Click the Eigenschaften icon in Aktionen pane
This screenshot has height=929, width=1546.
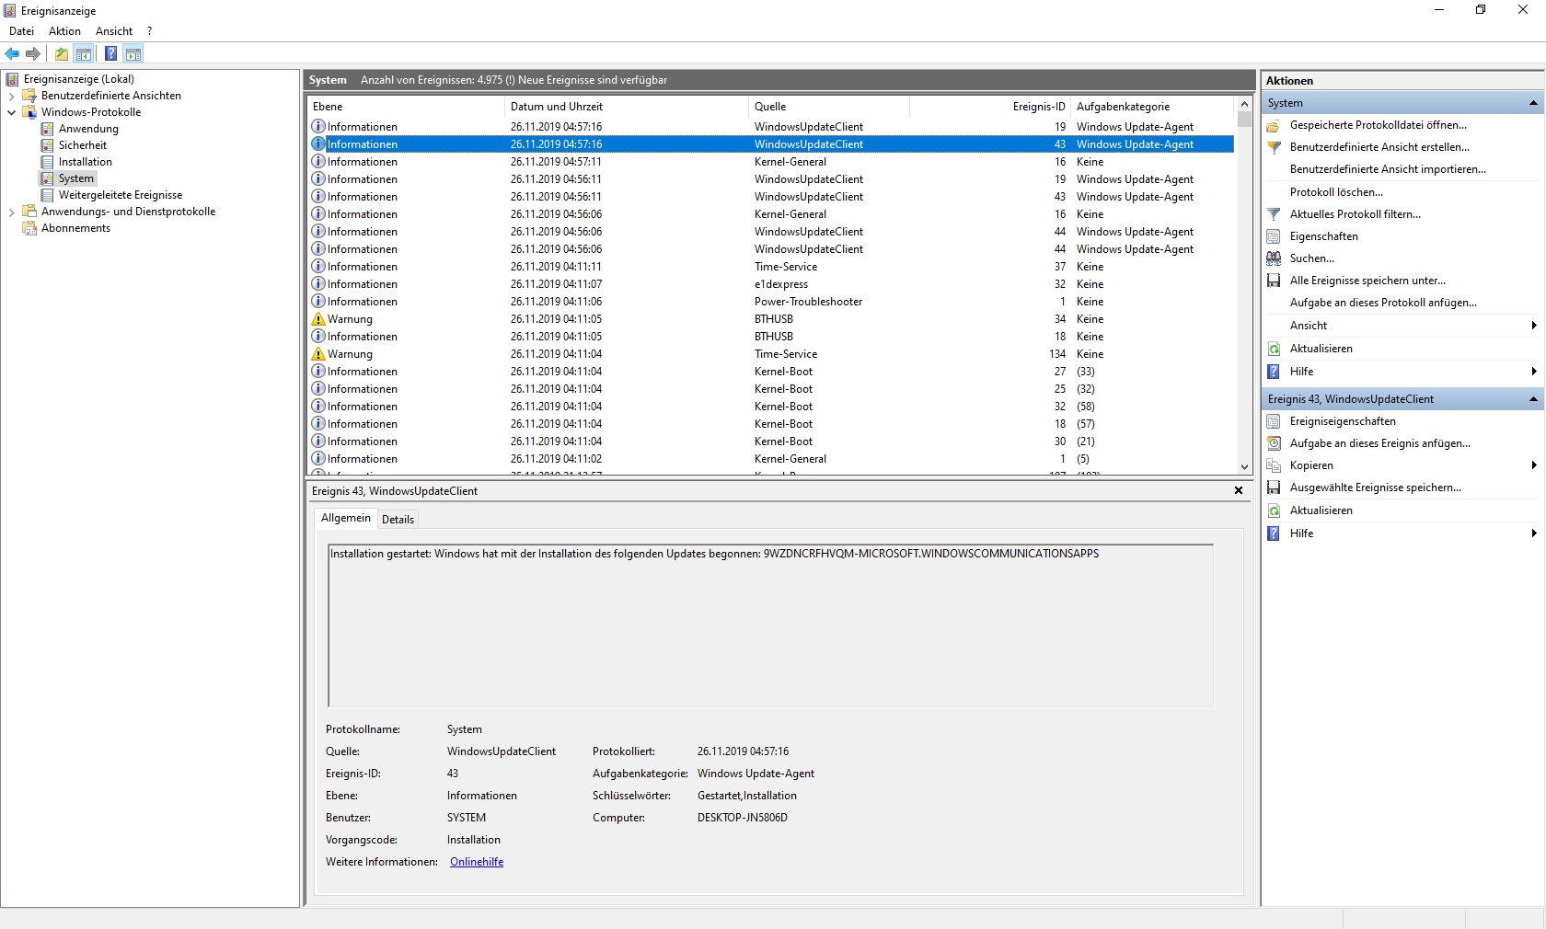pyautogui.click(x=1274, y=236)
